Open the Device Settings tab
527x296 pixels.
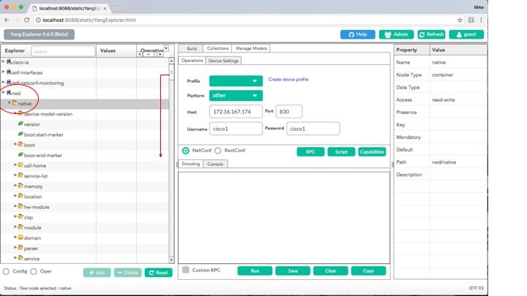(223, 61)
